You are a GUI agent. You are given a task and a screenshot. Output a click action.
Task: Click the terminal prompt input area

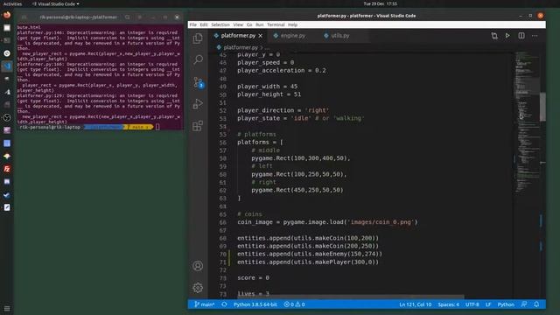tap(157, 127)
